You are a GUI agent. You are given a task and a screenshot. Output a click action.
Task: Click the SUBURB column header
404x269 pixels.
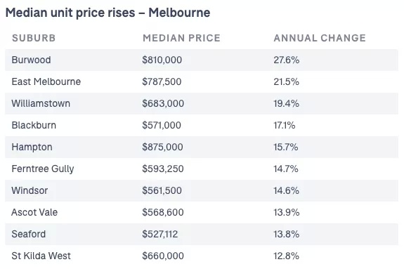point(34,38)
